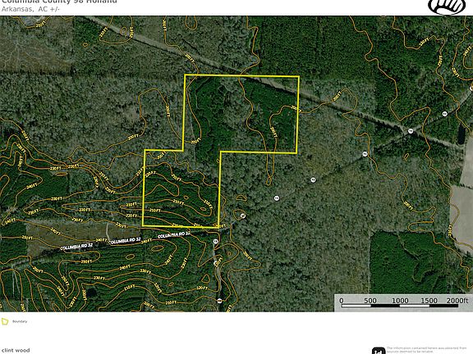The width and height of the screenshot is (473, 354).
Task: Click the '2000ft' label on the scale bar
Action: pos(457,301)
